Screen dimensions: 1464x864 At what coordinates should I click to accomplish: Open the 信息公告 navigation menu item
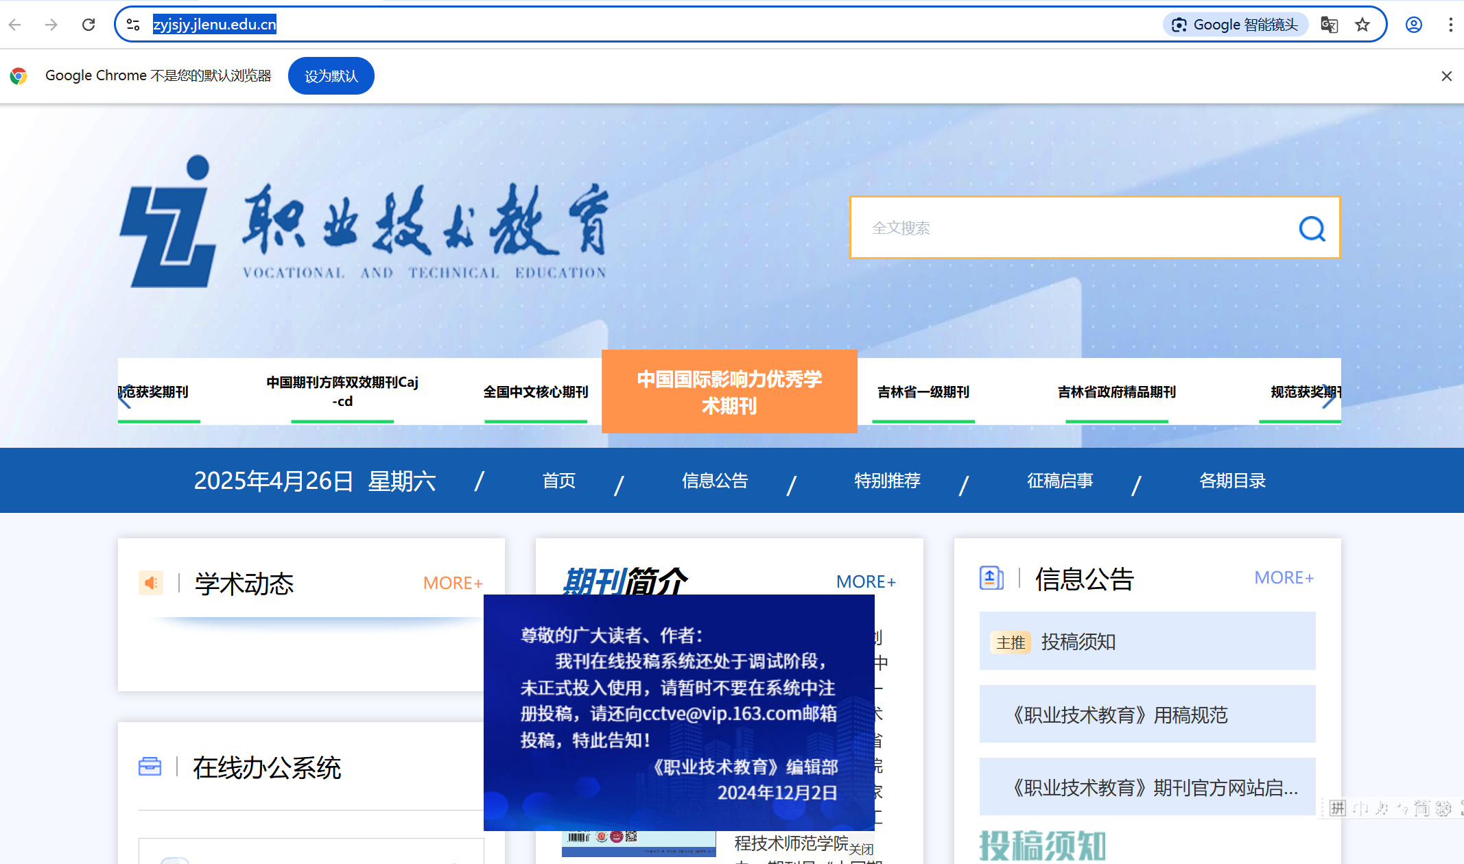tap(714, 481)
